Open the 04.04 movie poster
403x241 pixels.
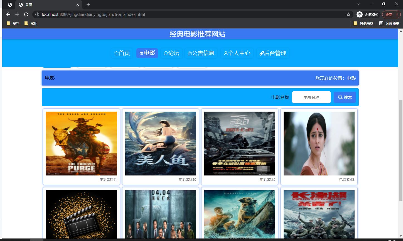pyautogui.click(x=161, y=214)
